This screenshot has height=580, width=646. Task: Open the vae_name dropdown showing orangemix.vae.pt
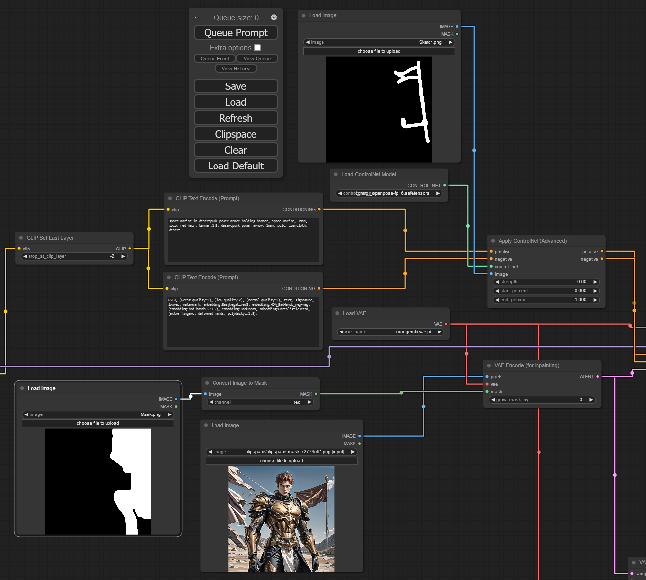point(391,332)
